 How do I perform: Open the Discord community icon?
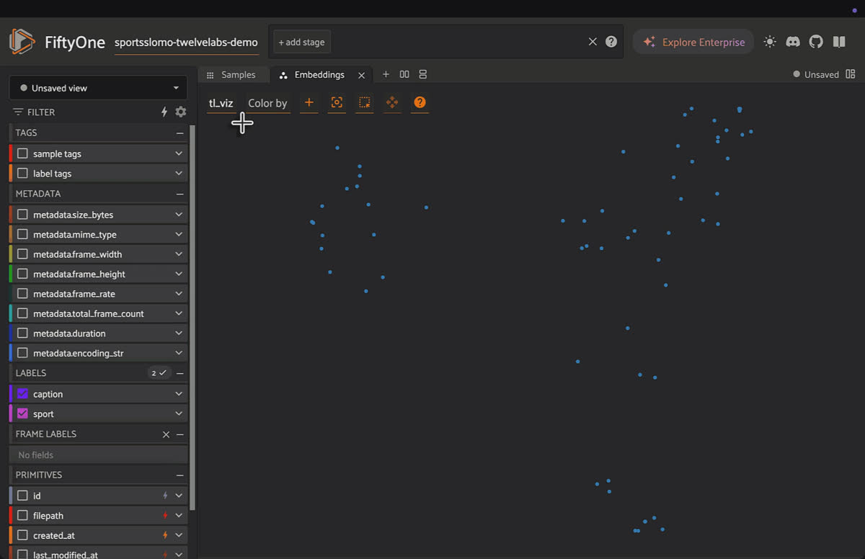click(x=793, y=42)
